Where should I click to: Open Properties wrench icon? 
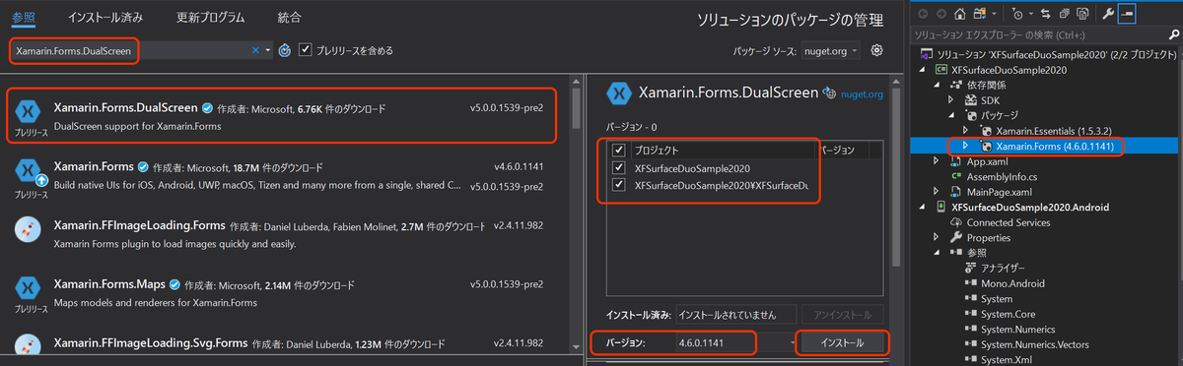tap(1108, 15)
